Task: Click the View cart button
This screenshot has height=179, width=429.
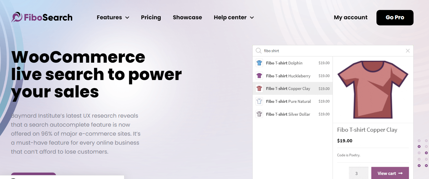Action: [x=390, y=173]
